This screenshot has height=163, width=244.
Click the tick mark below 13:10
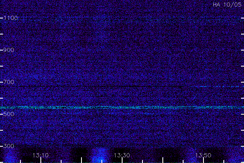pos(41,160)
